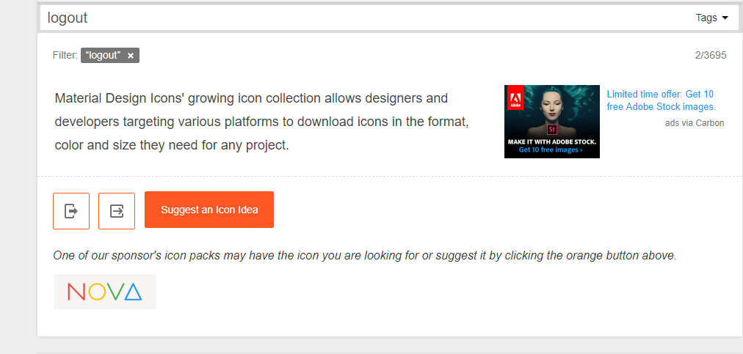The image size is (743, 354).
Task: Open the Adobe Stock ad image
Action: click(x=552, y=122)
